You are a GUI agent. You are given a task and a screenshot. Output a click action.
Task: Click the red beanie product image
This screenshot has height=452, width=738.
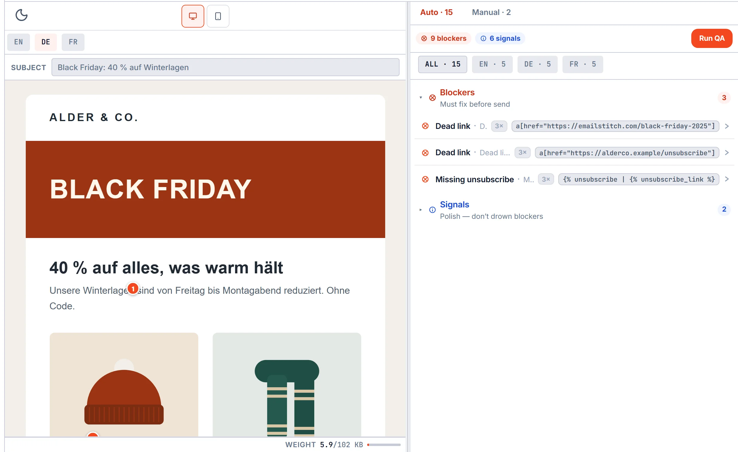pyautogui.click(x=124, y=385)
